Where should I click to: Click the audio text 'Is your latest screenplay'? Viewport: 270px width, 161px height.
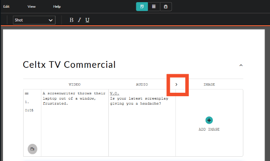click(139, 98)
